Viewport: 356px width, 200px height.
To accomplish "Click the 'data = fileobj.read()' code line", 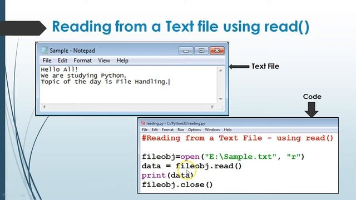I will pyautogui.click(x=191, y=166).
